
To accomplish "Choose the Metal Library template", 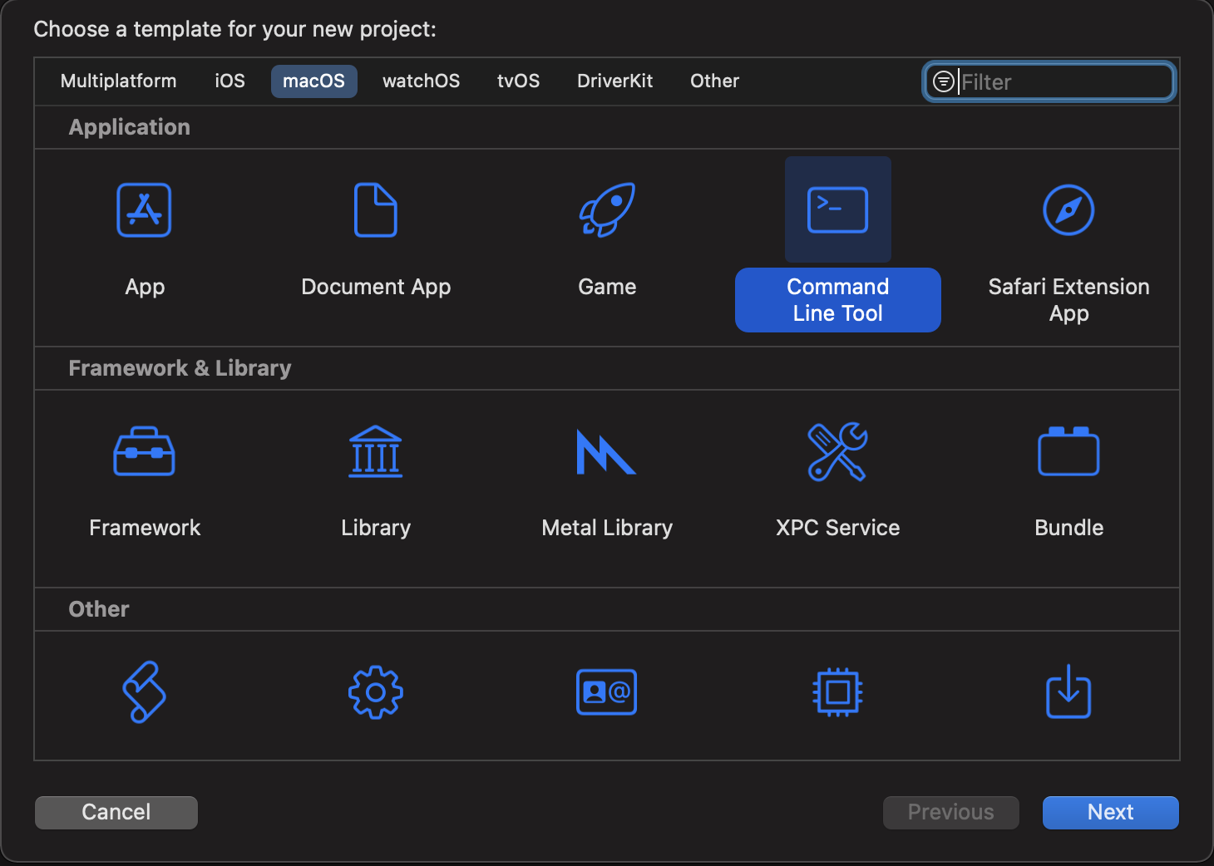I will [x=607, y=451].
